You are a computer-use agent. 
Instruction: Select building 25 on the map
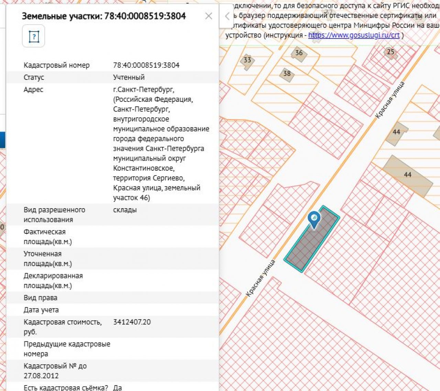coord(390,52)
